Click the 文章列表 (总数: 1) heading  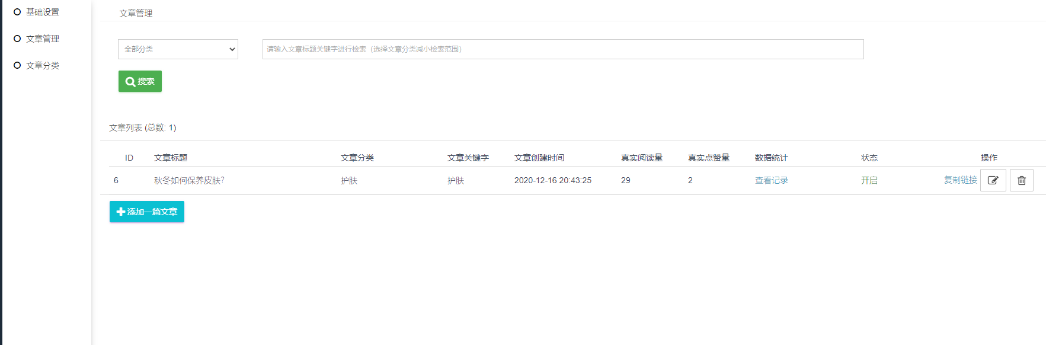(142, 127)
